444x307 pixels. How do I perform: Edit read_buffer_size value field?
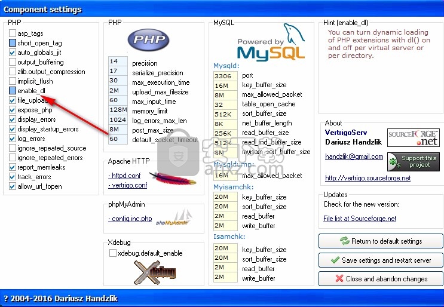point(225,133)
